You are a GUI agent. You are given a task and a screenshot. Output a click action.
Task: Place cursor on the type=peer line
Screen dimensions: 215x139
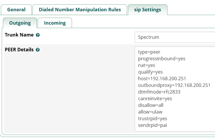149,52
